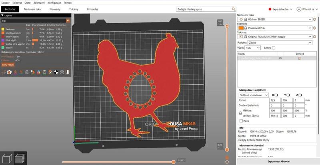Toggle pause prints hourglass icon
Screen dimensions: 320x165
click(x=44, y=72)
